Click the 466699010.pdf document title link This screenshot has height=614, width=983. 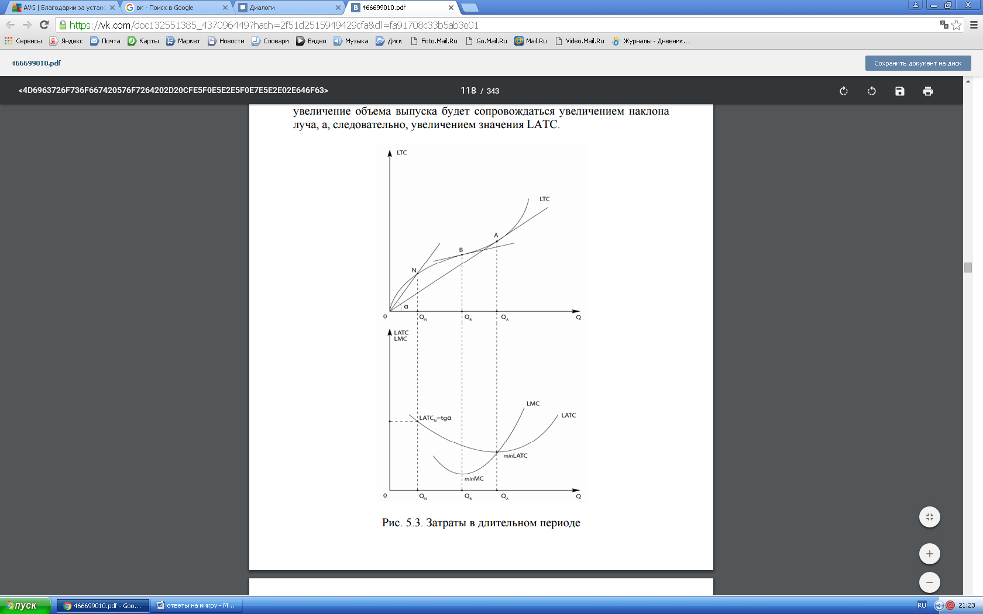[36, 63]
